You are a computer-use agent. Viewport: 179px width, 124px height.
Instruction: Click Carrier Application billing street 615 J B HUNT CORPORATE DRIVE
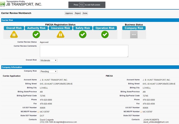click(56, 84)
